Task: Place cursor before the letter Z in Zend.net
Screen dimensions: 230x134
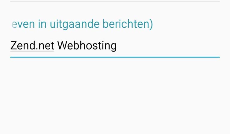Action: click(10, 46)
